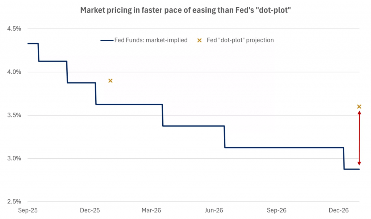
Task: Click the dot-plot X marker near Dec-25
Action: (111, 81)
